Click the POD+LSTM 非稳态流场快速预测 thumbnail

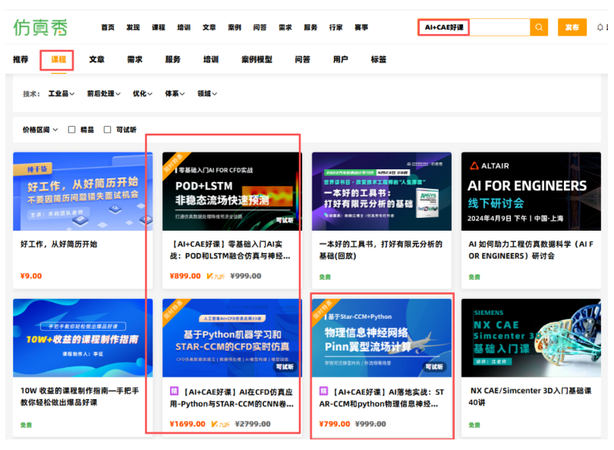(232, 191)
